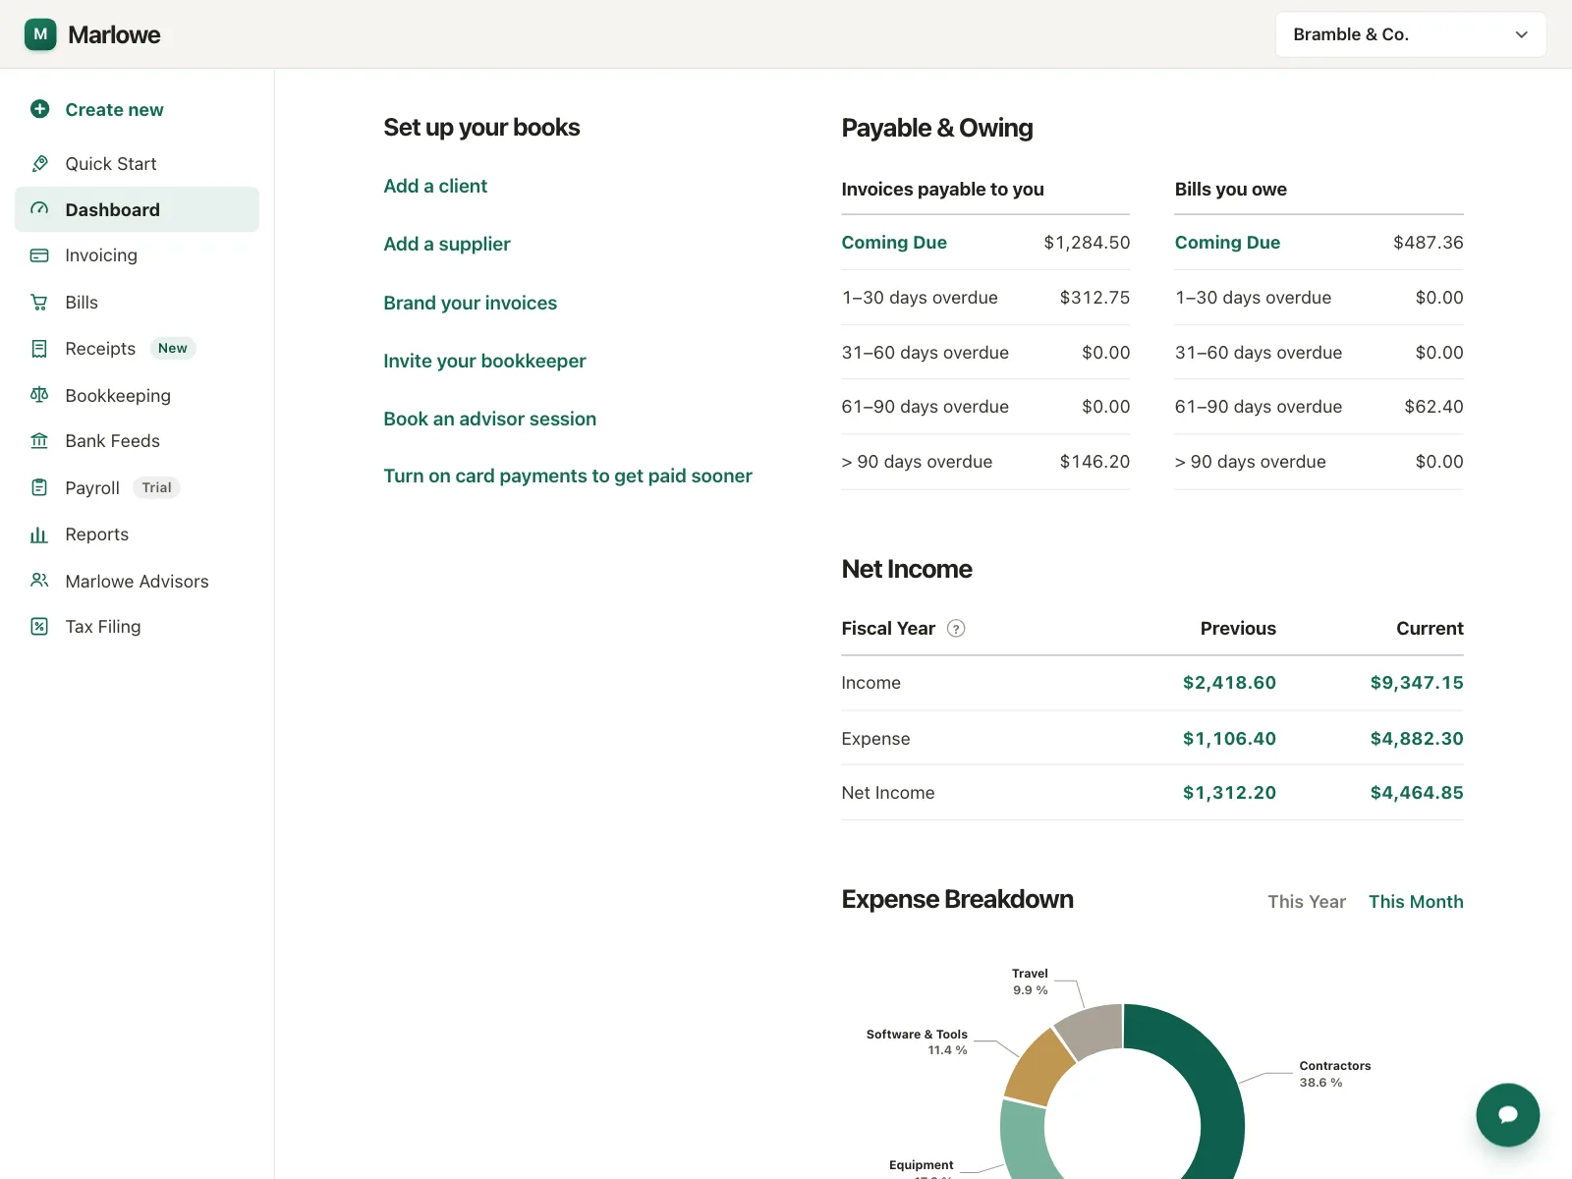Open the chat support bubble
The width and height of the screenshot is (1572, 1179).
pos(1507,1114)
